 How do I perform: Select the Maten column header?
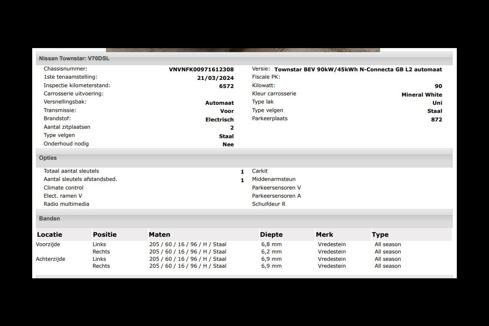tap(159, 234)
